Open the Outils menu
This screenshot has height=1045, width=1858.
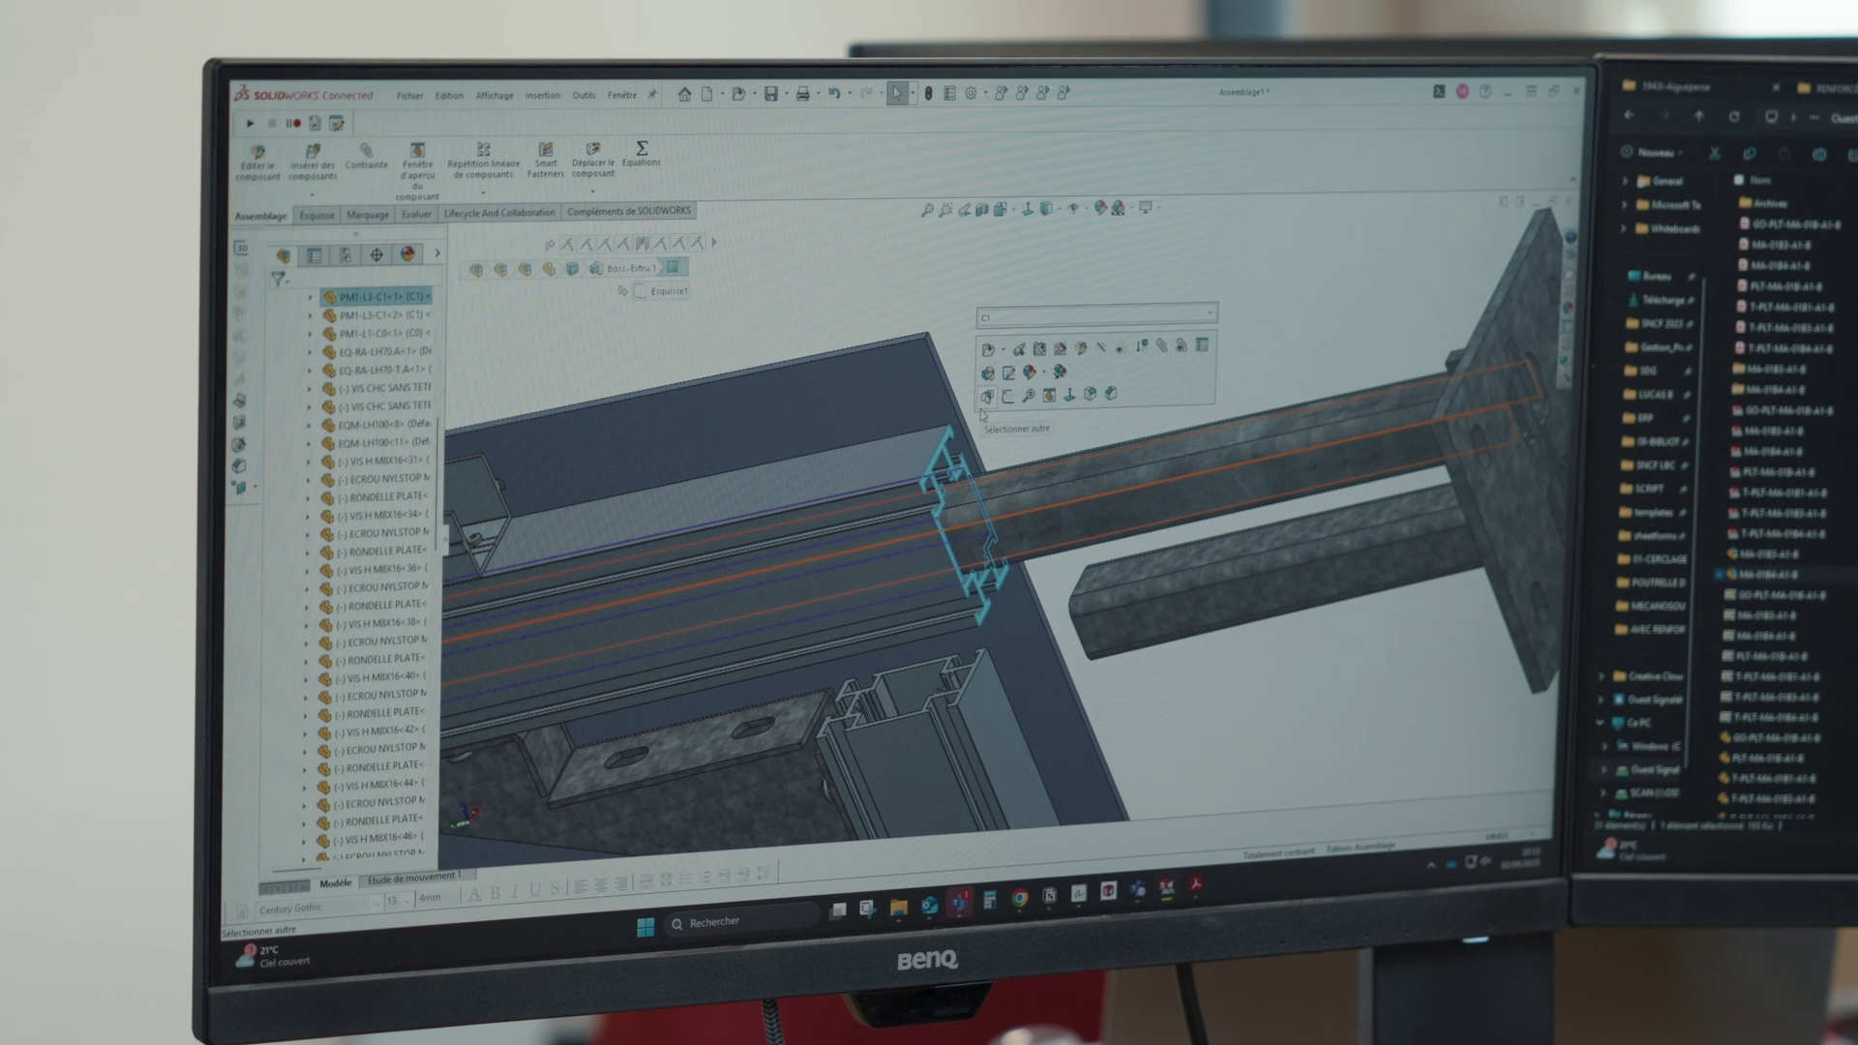(x=584, y=95)
